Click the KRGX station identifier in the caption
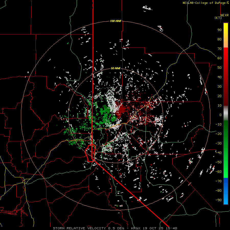Screen dimensions: 230x230 136,228
